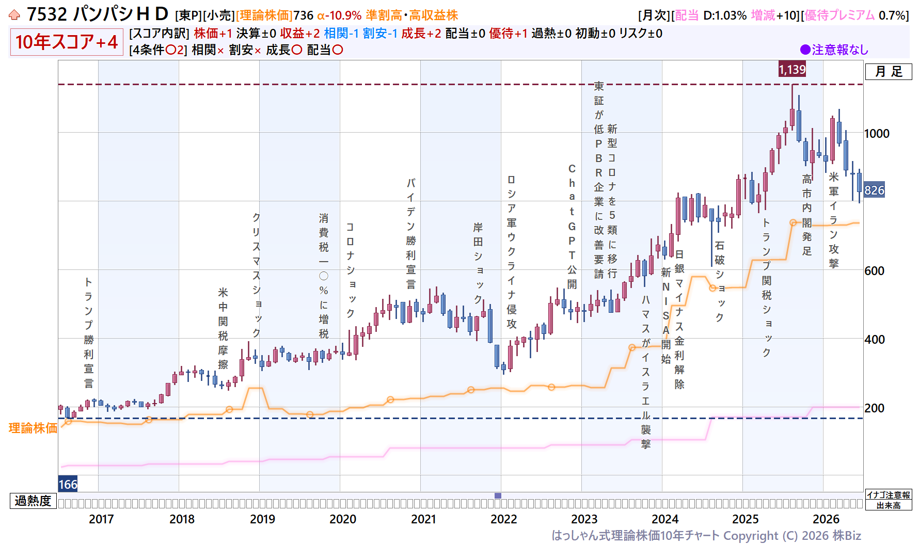The image size is (919, 544).
Task: Click the 2023 year label on the axis
Action: tap(584, 519)
